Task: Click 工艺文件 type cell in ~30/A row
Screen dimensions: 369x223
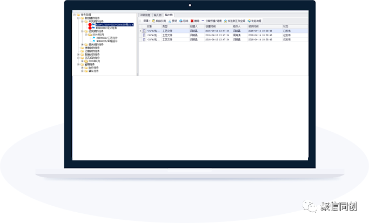Action: [176, 35]
